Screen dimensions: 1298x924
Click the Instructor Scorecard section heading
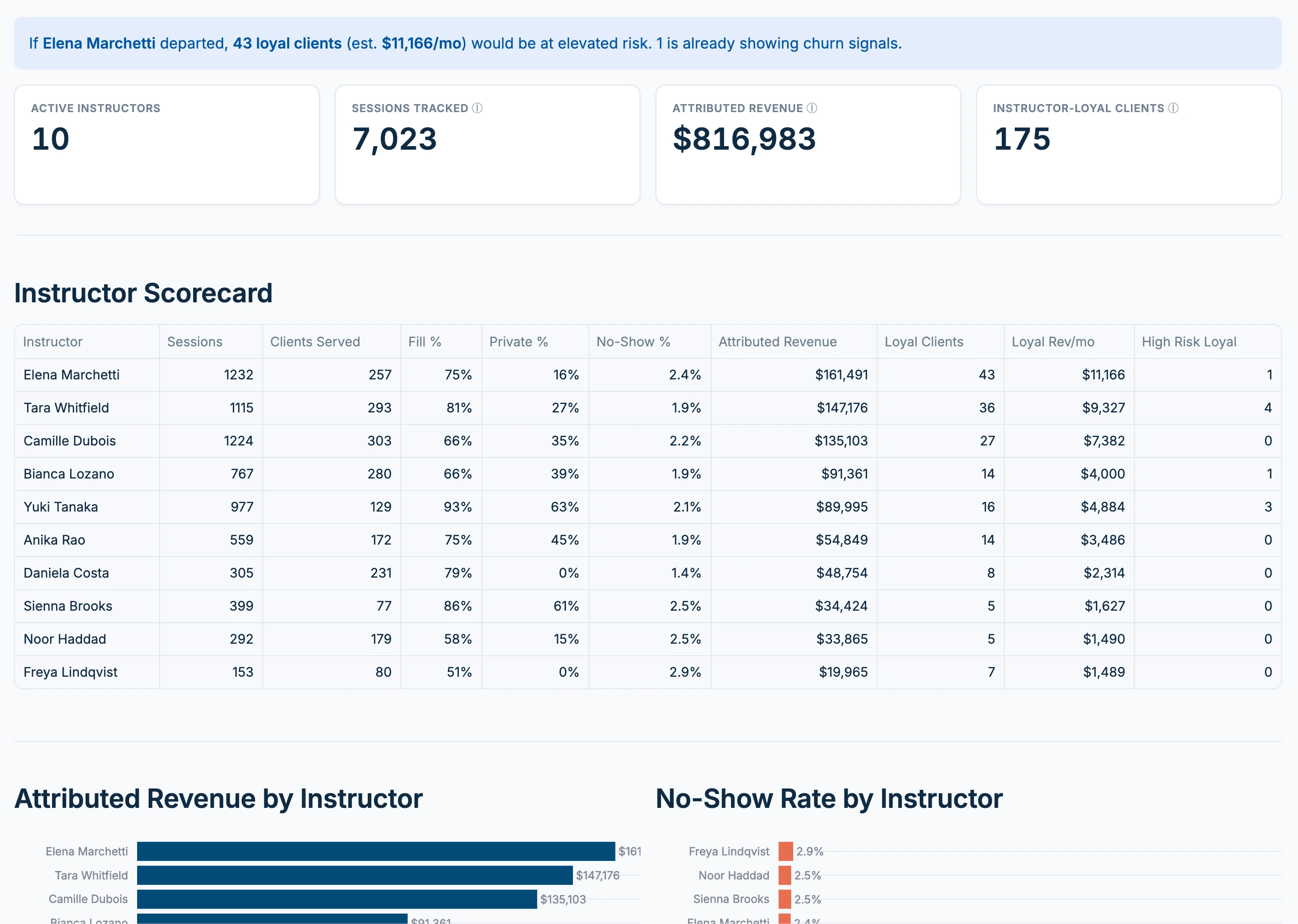coord(143,293)
